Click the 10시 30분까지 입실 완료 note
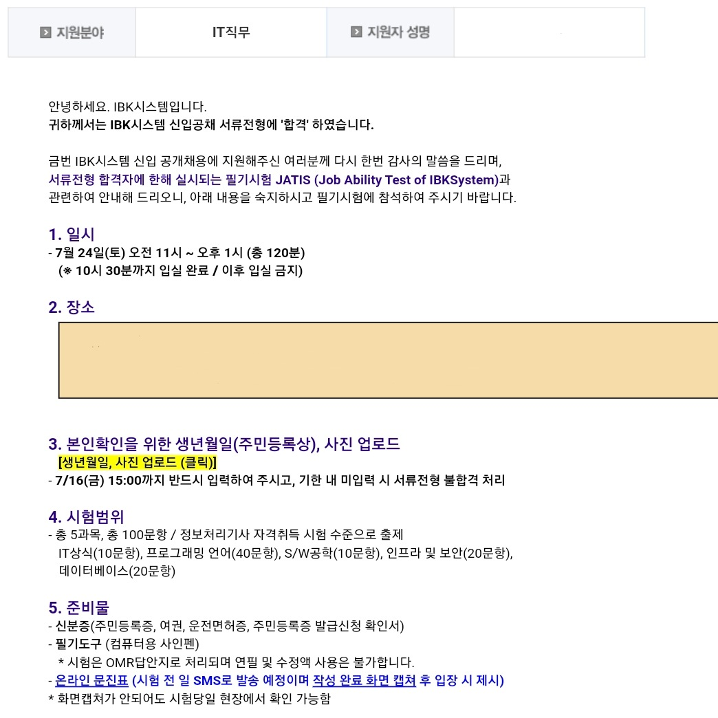The width and height of the screenshot is (718, 718). pos(180,270)
